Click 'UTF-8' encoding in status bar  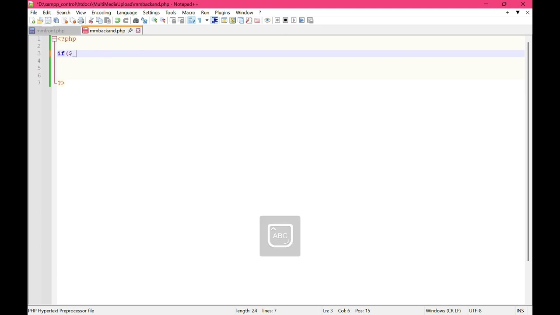coord(475,311)
